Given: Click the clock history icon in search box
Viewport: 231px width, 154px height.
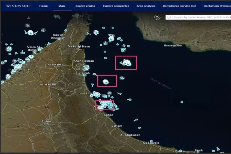Looking at the screenshot, I should [169, 17].
